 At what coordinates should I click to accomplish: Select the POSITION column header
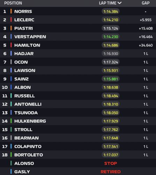(x=13, y=3)
